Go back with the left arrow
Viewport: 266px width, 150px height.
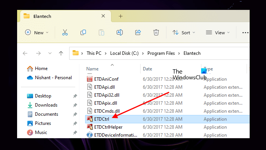coord(25,53)
